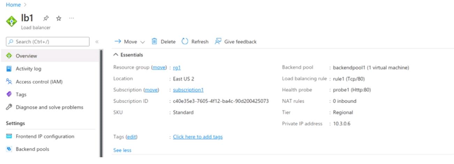Image resolution: width=454 pixels, height=164 pixels.
Task: Click the Refresh circular arrow icon
Action: tap(185, 41)
